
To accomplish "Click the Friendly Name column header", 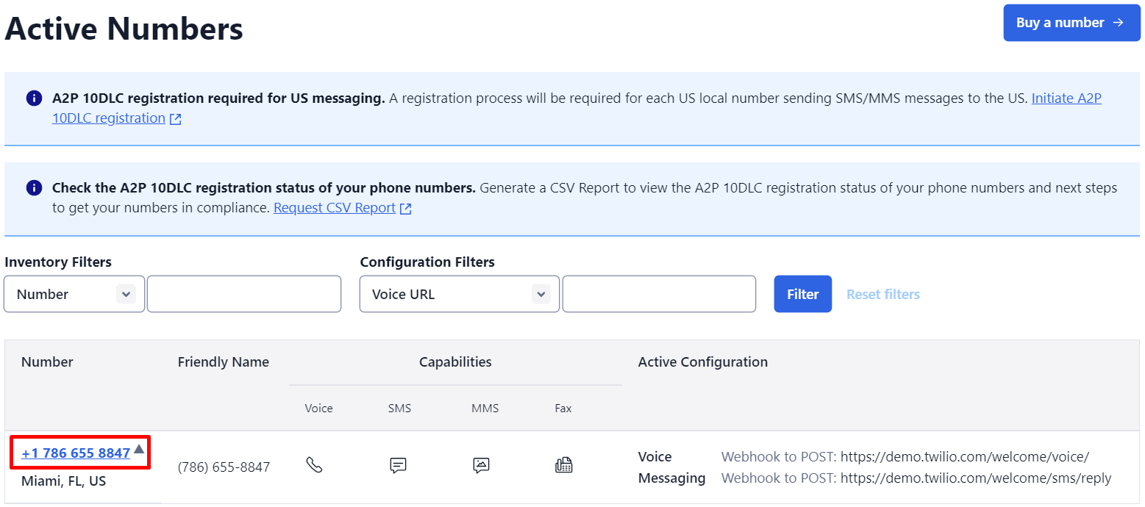I will 223,362.
